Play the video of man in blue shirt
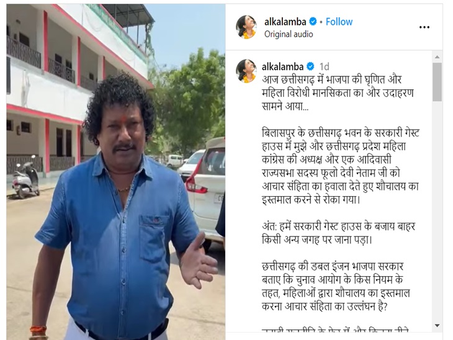Viewport: 453px width, 340px height. tap(116, 172)
